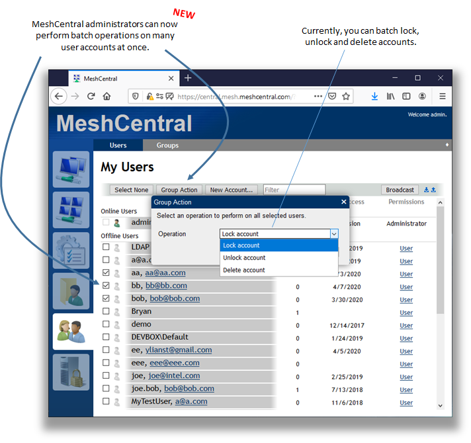Image resolution: width=471 pixels, height=443 pixels.
Task: Check the Bryan user checkbox
Action: pyautogui.click(x=106, y=311)
